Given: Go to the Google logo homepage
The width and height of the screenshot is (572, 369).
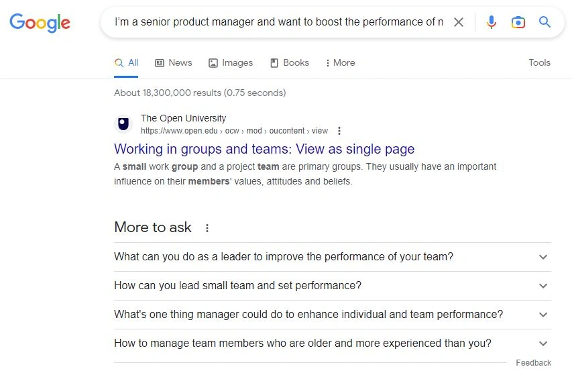Looking at the screenshot, I should [x=40, y=23].
